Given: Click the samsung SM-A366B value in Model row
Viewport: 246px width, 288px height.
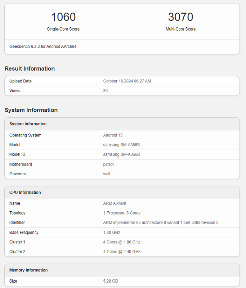Looking at the screenshot, I should point(121,145).
